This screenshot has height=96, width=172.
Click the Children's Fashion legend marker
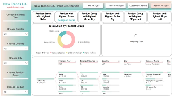point(67,53)
